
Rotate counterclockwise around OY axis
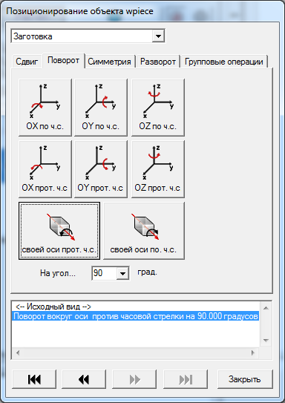click(101, 169)
